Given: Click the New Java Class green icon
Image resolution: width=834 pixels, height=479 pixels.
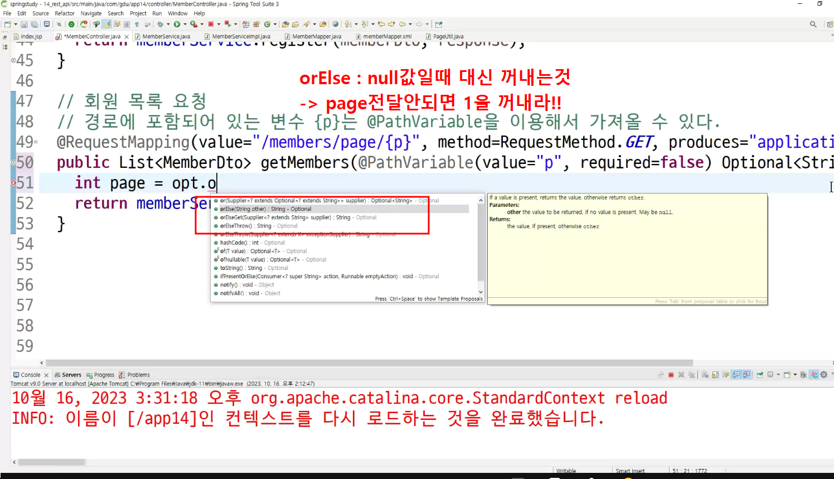Looking at the screenshot, I should click(268, 24).
